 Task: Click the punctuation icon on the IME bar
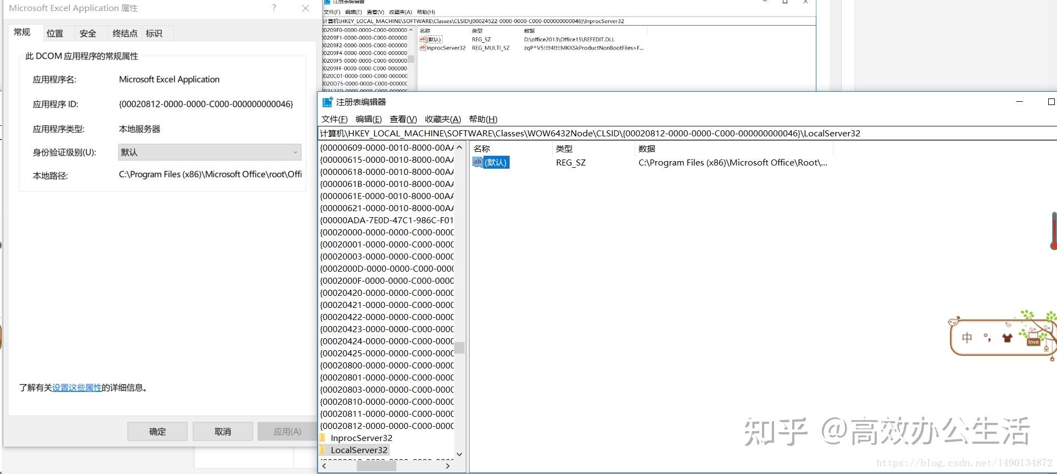coord(987,338)
